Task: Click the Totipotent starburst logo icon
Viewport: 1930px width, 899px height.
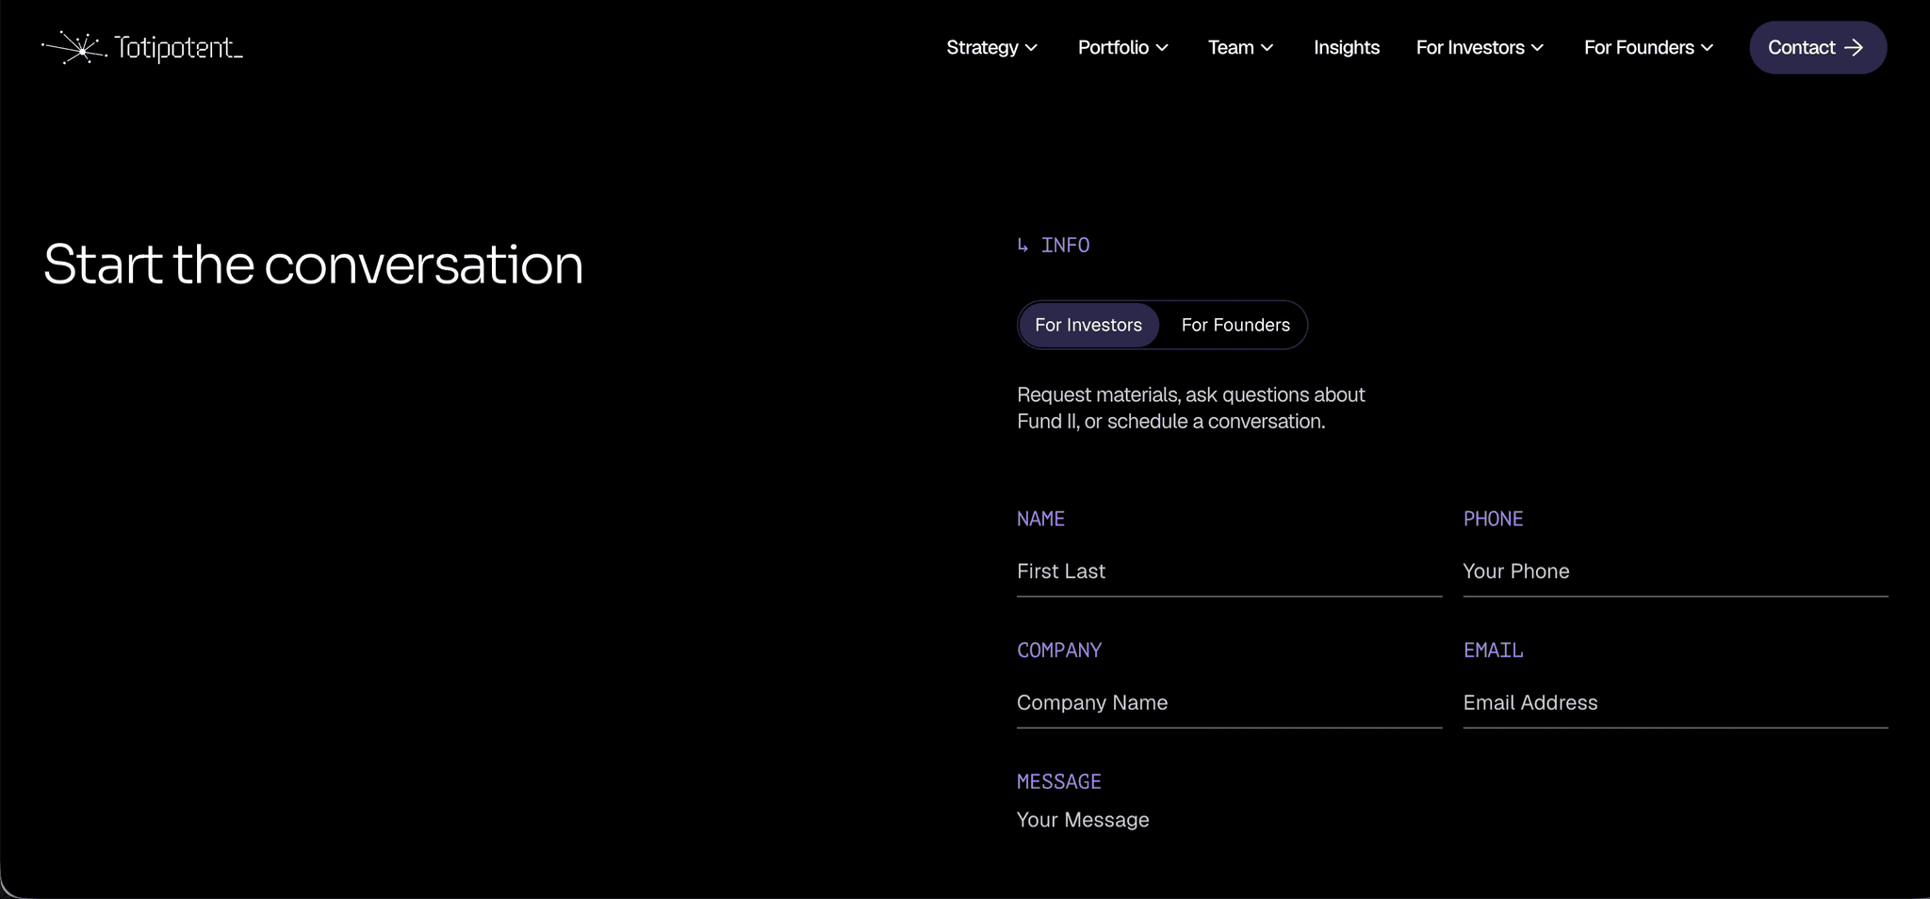Action: click(x=74, y=47)
